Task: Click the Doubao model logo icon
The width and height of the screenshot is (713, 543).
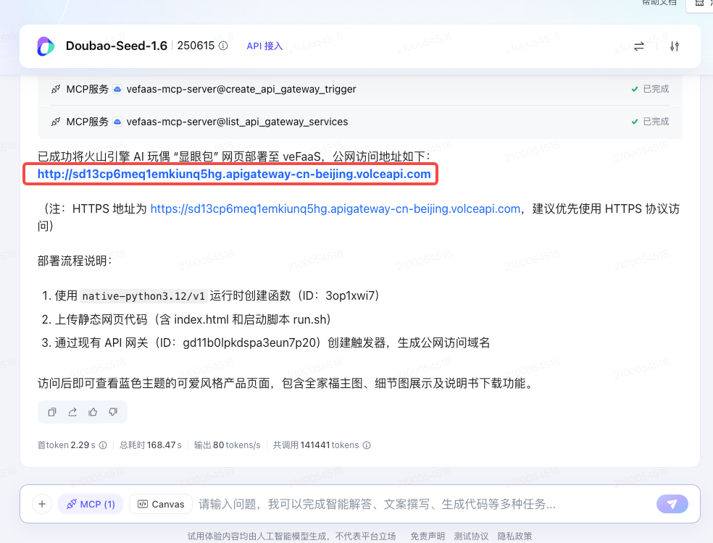Action: click(46, 46)
